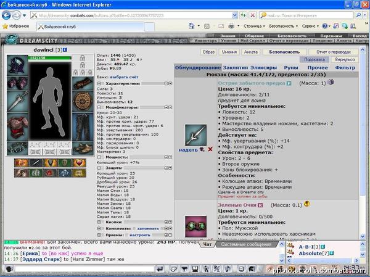
Task: Click the Вернуться button
Action: coord(345,59)
